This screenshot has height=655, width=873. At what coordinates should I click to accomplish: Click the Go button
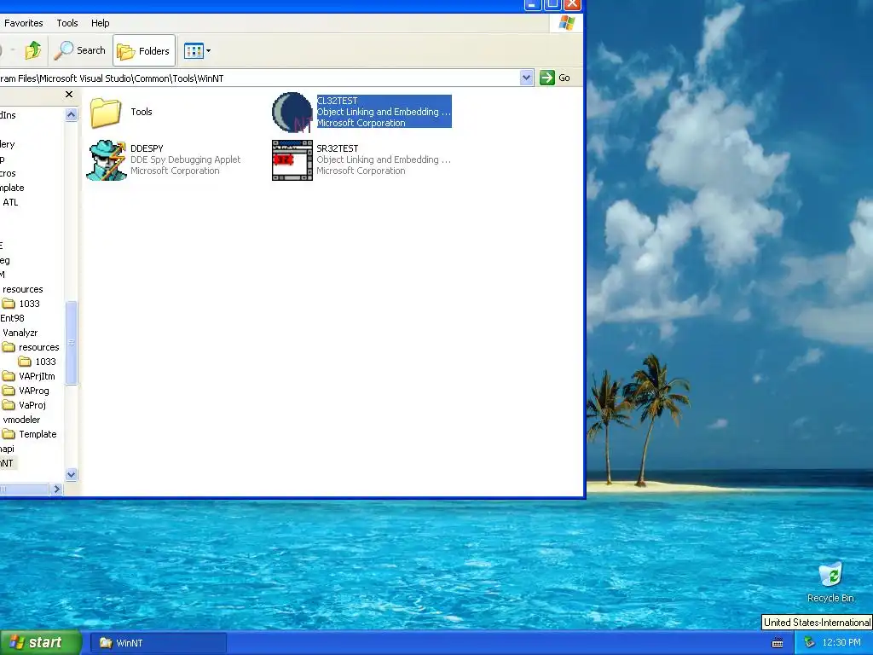tap(555, 78)
